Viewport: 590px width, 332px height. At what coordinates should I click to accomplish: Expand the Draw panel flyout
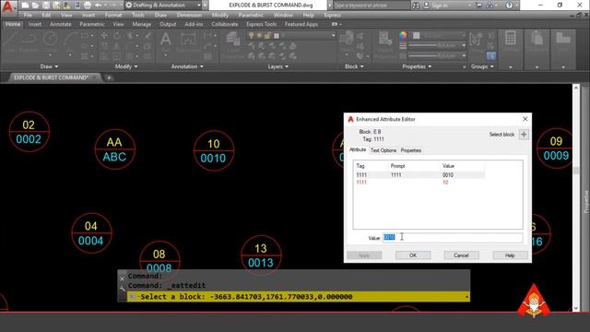(x=49, y=66)
